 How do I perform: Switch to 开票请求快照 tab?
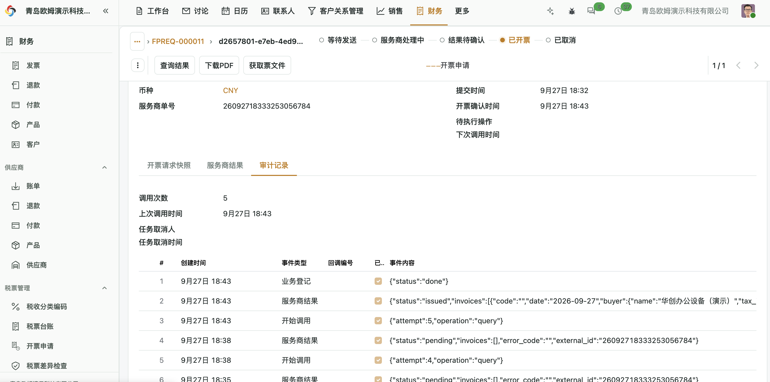point(169,165)
